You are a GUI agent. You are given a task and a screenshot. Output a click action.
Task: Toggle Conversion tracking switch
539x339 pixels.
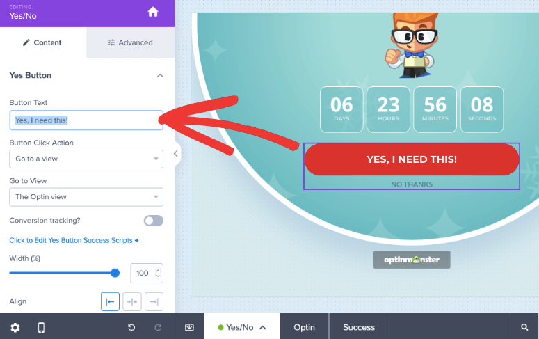pyautogui.click(x=153, y=221)
